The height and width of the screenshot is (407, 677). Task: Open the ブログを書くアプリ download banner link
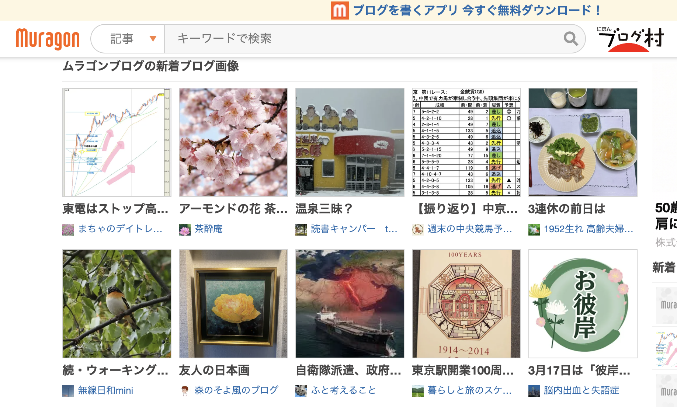pyautogui.click(x=476, y=10)
